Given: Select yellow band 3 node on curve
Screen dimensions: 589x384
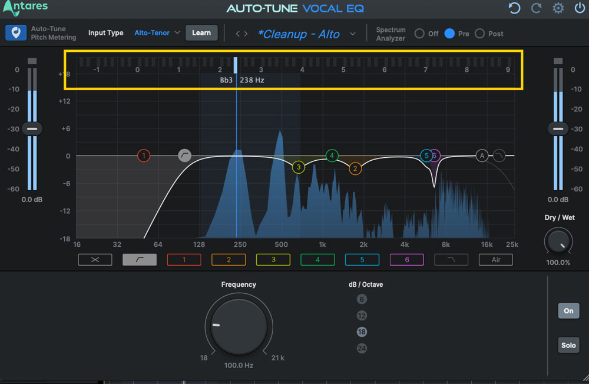Looking at the screenshot, I should pyautogui.click(x=298, y=167).
